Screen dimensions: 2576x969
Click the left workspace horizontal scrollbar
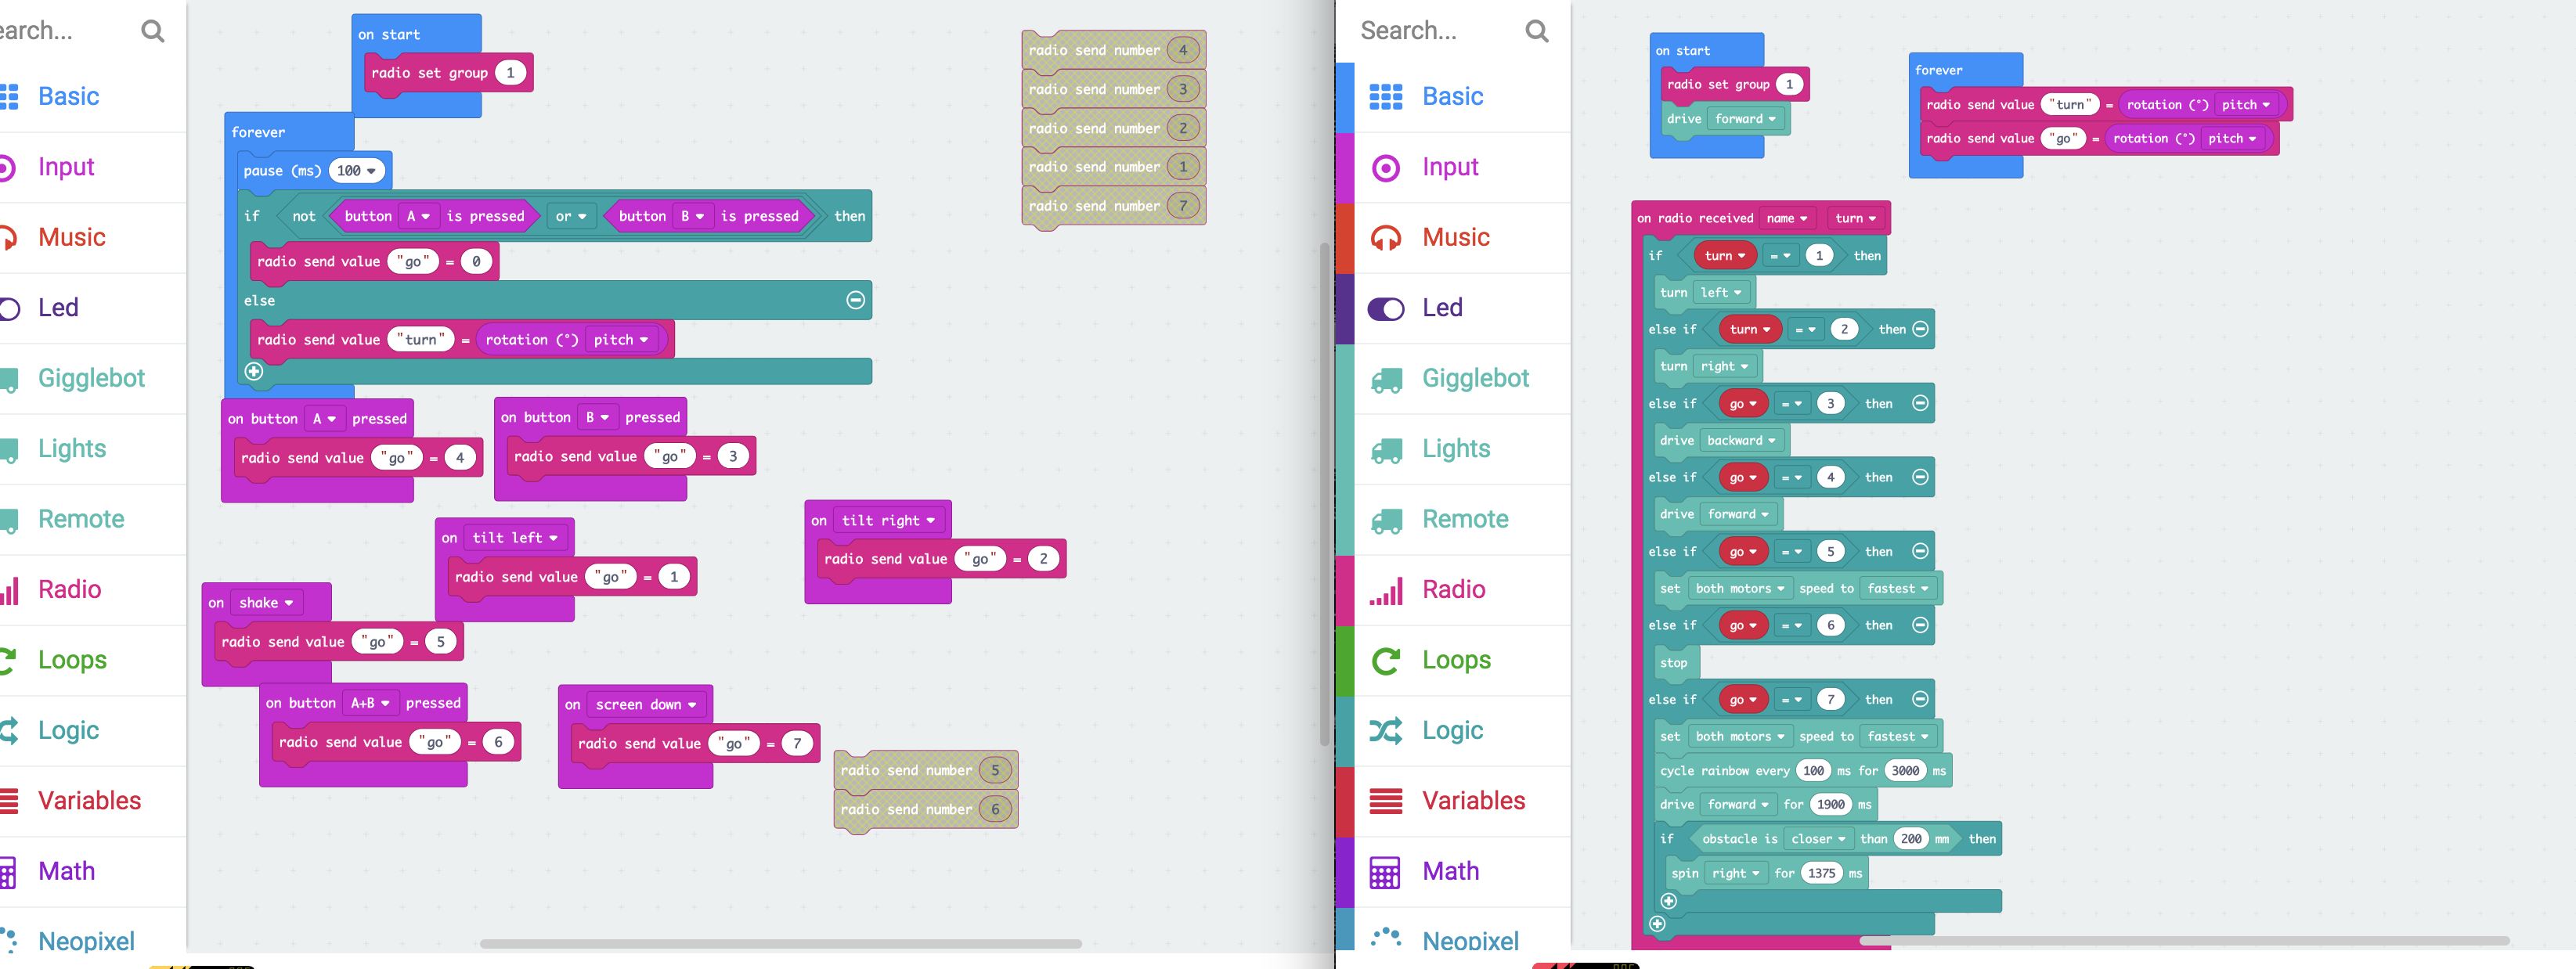pyautogui.click(x=780, y=943)
